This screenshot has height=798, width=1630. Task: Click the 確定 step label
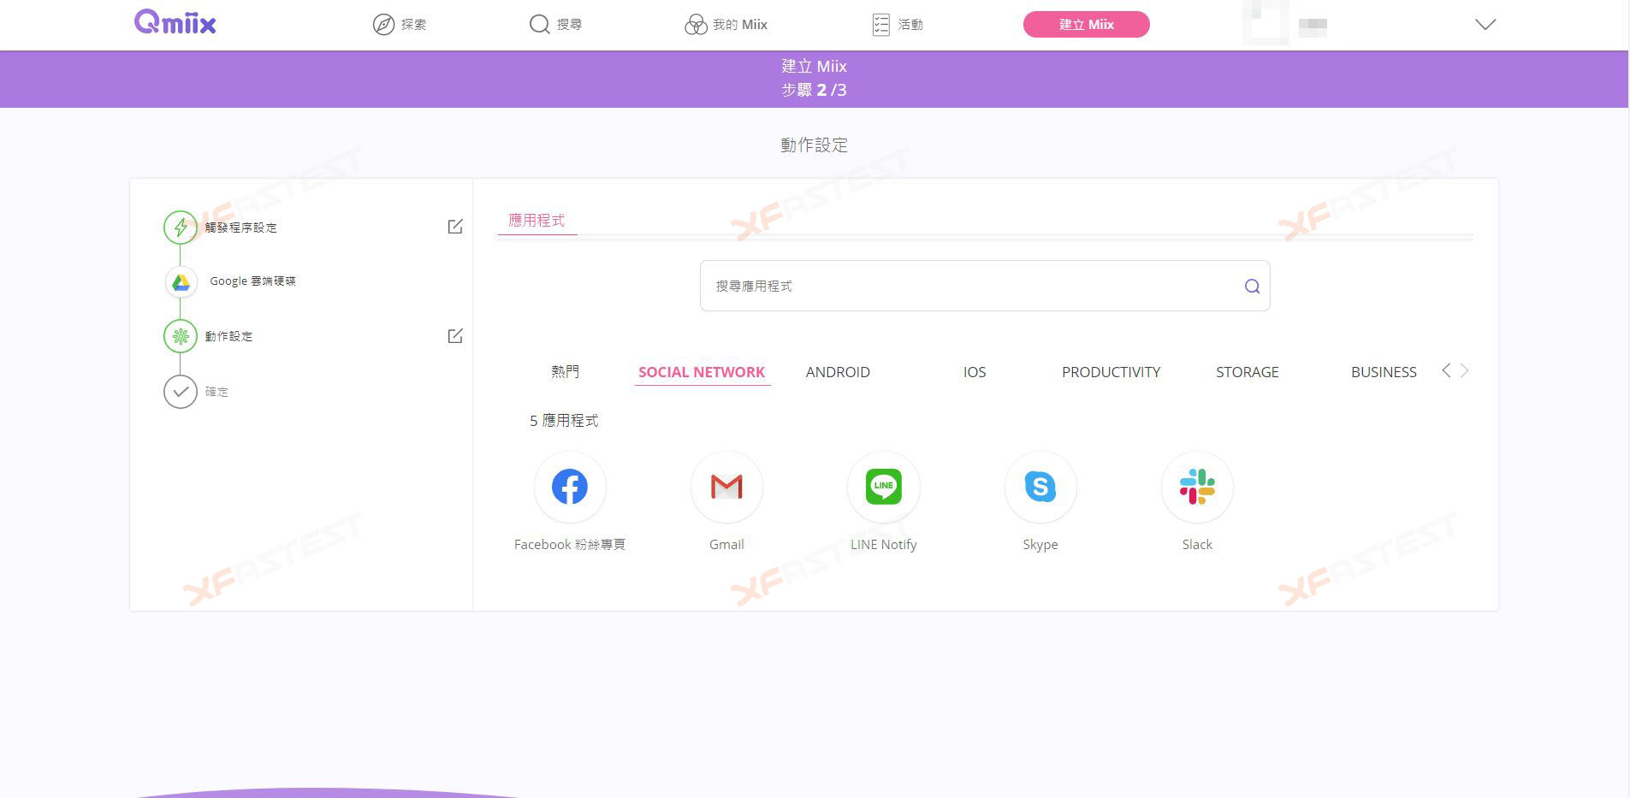click(x=216, y=392)
